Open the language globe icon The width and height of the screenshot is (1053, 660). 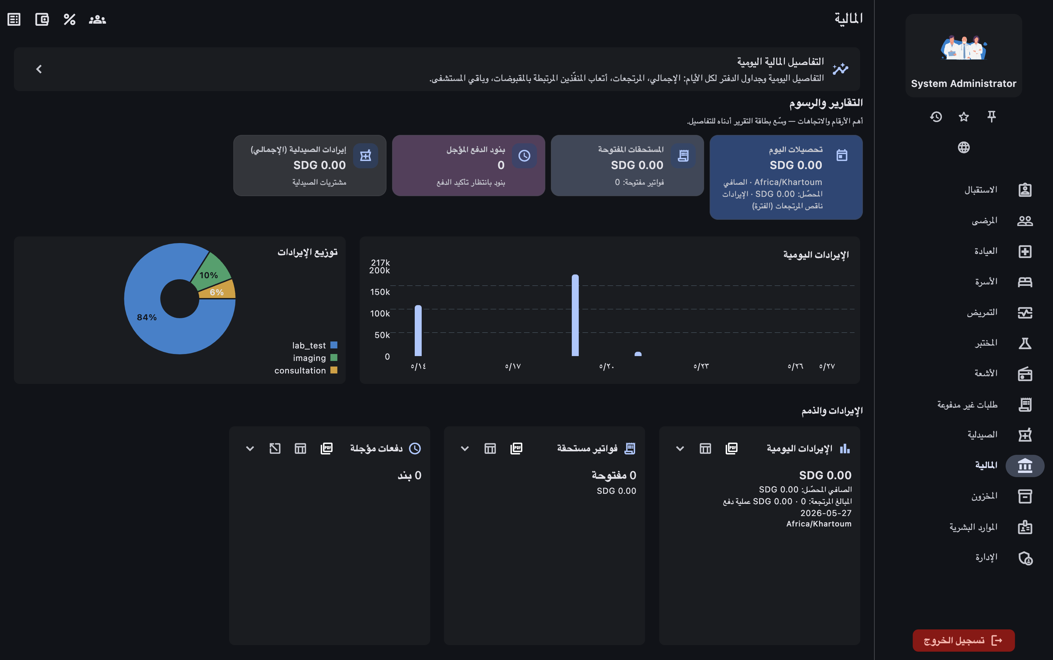pyautogui.click(x=964, y=147)
